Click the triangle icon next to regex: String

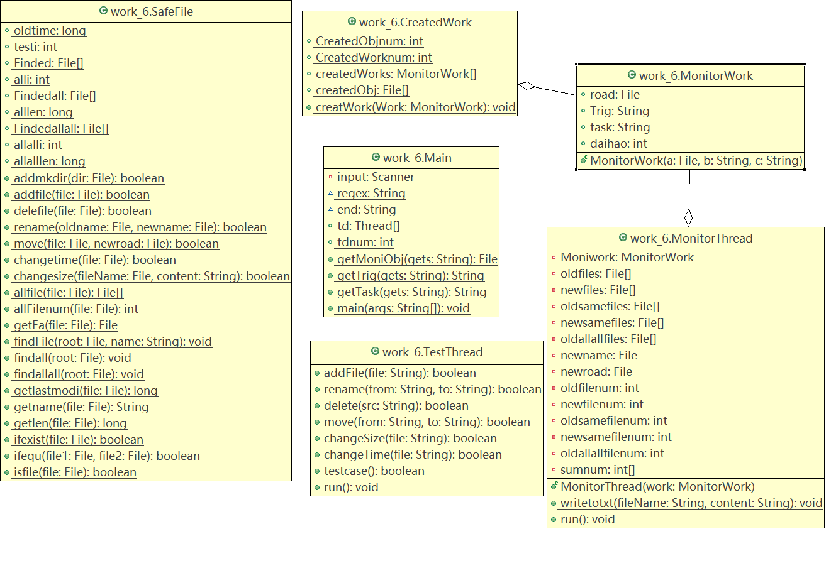[330, 193]
